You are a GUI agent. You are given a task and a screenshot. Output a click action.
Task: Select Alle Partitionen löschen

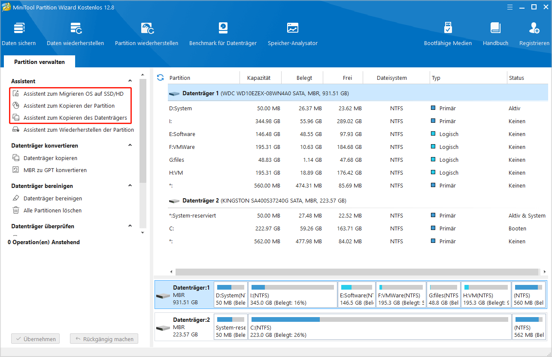[47, 210]
